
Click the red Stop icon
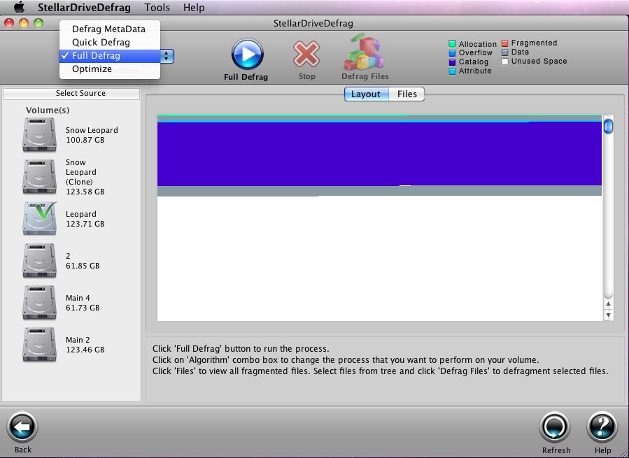306,54
